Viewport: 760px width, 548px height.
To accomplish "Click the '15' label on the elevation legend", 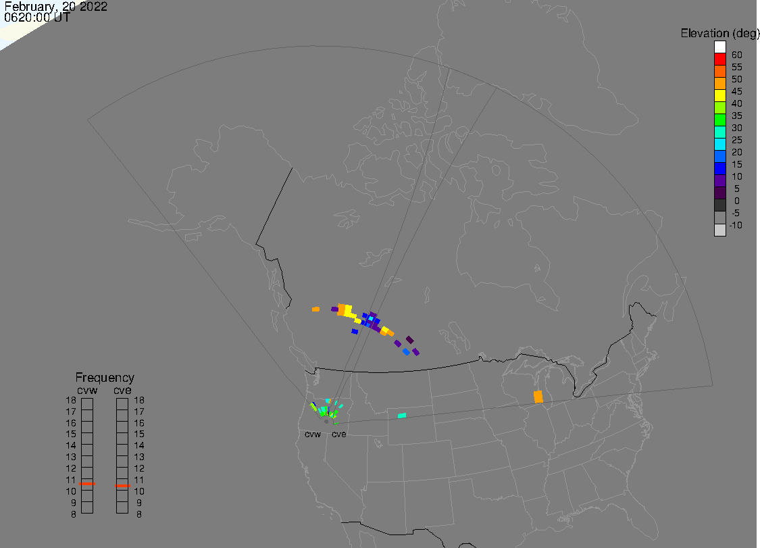I will point(737,164).
